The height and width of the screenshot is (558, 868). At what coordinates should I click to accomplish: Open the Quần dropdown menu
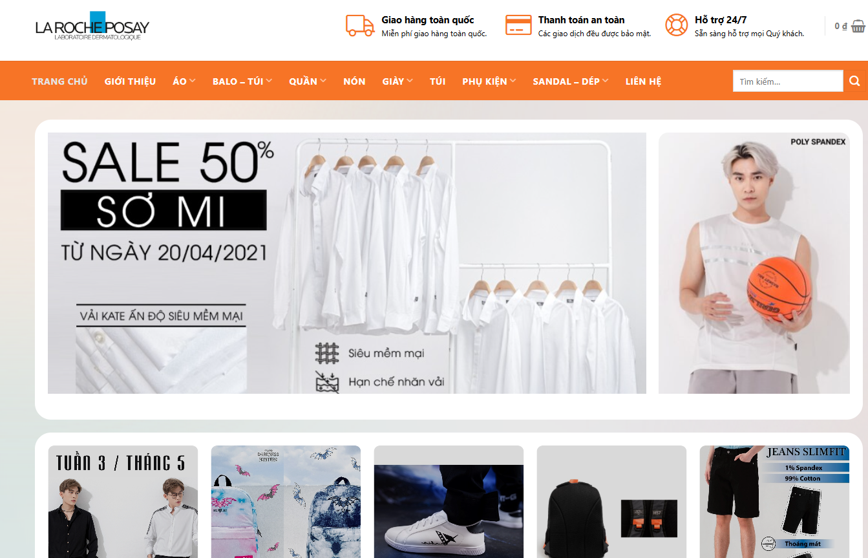[x=307, y=81]
